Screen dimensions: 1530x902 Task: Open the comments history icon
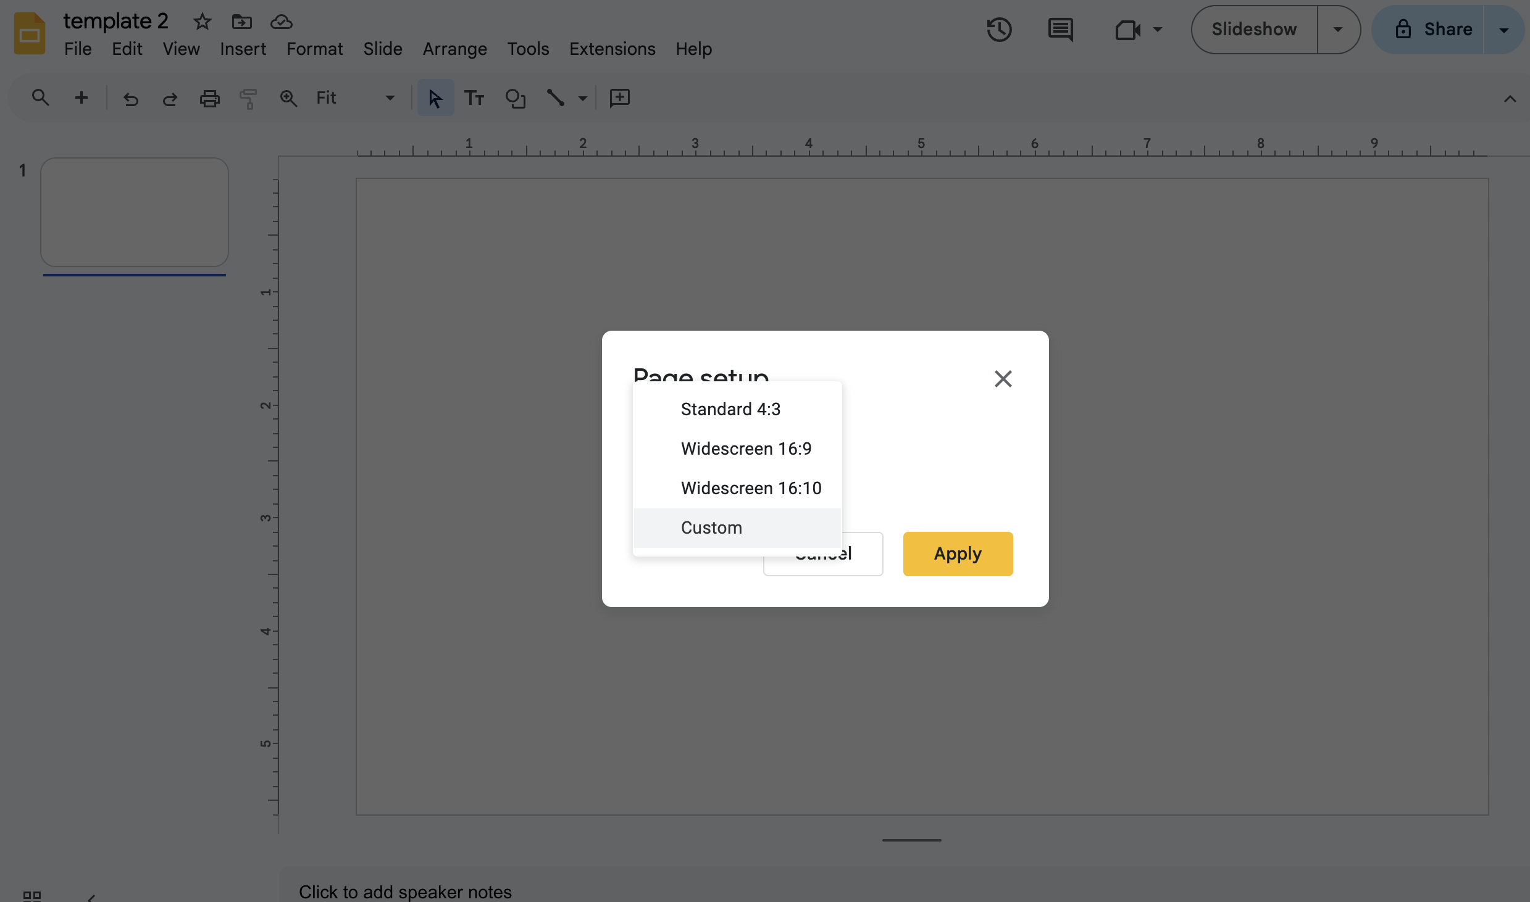1060,30
